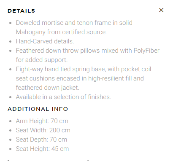Click the word Mahogany in the first bullet
The height and width of the screenshot is (161, 184).
tap(30, 32)
